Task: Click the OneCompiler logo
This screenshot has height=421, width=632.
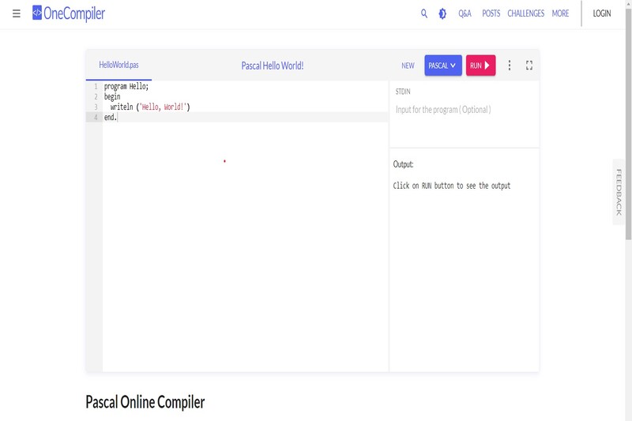Action: pyautogui.click(x=69, y=13)
